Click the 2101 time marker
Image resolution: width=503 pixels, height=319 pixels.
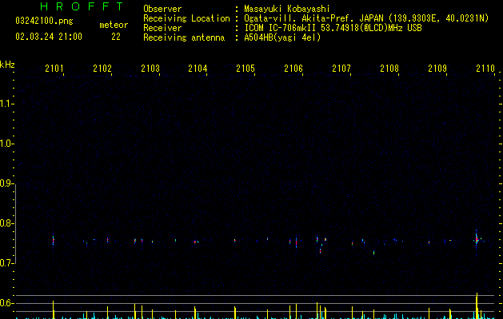point(54,69)
